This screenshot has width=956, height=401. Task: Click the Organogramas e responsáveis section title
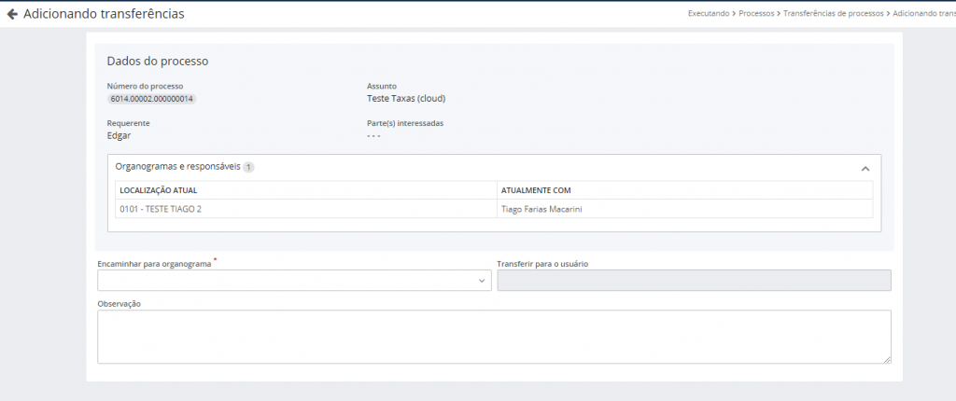point(177,167)
